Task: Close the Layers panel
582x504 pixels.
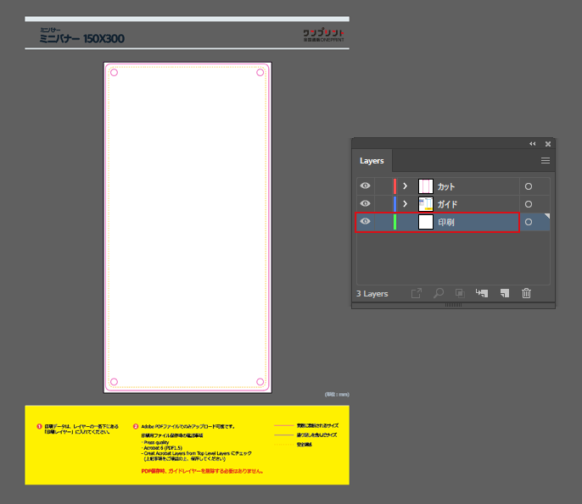Action: click(x=548, y=144)
